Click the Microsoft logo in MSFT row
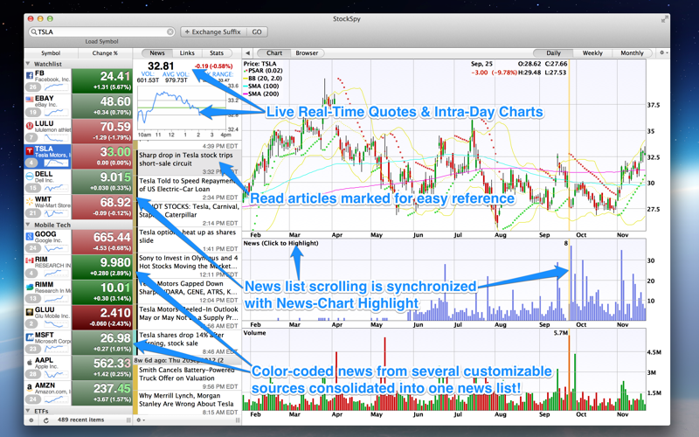Viewport: 699px width, 437px height. click(30, 337)
